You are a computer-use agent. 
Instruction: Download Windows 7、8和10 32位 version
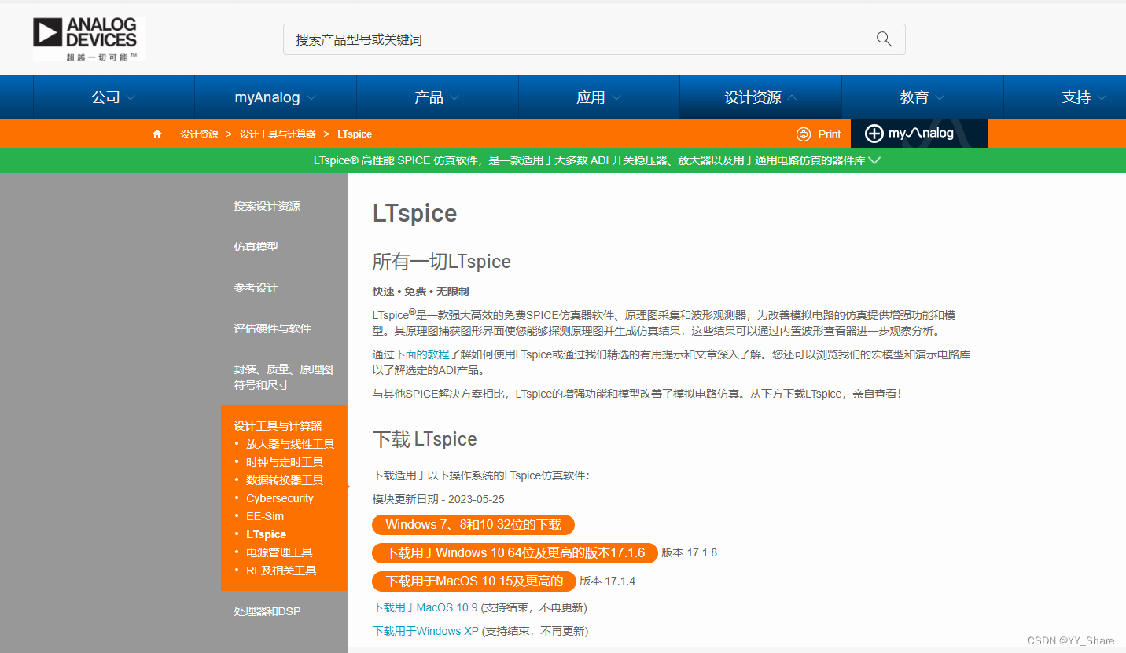473,525
